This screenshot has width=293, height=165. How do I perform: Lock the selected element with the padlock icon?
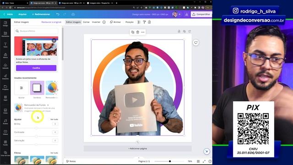click(x=149, y=22)
